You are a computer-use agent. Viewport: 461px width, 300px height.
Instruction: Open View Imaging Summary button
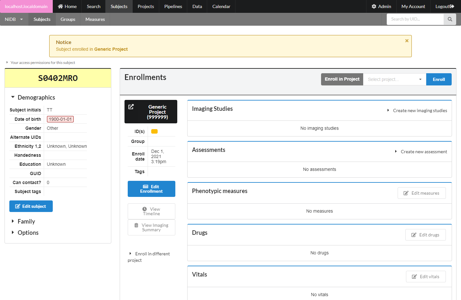[151, 227]
